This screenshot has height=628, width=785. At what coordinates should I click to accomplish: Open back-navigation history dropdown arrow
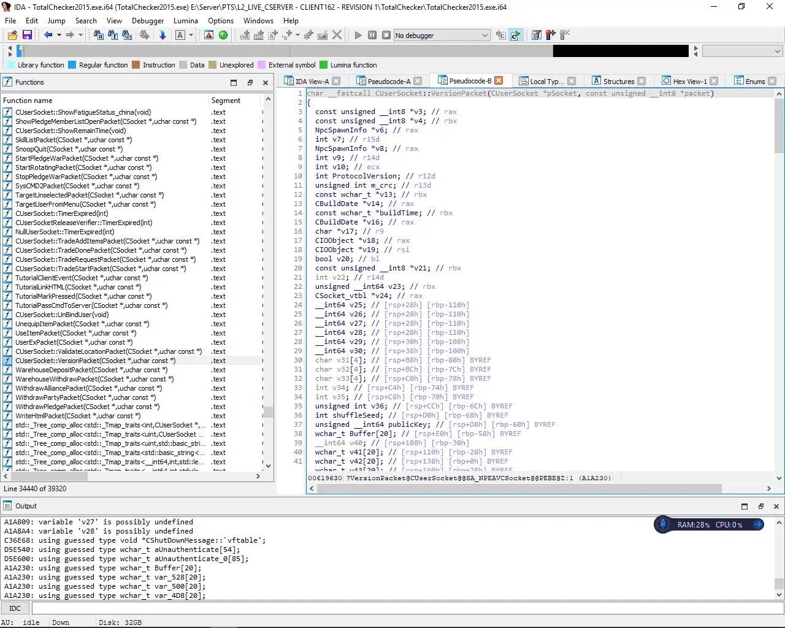[59, 35]
